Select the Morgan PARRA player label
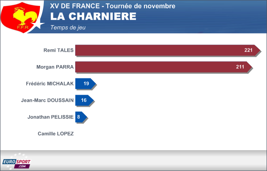This screenshot has width=267, height=171. coord(55,67)
